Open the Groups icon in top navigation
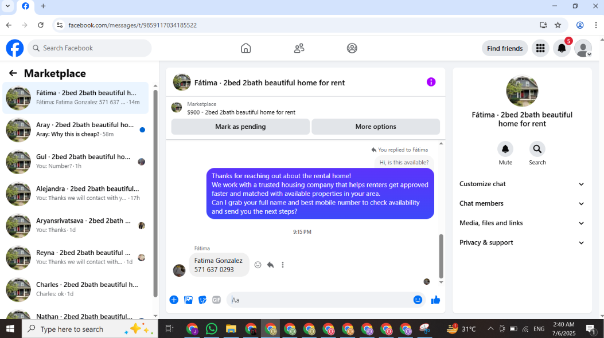This screenshot has width=604, height=338. tap(352, 48)
